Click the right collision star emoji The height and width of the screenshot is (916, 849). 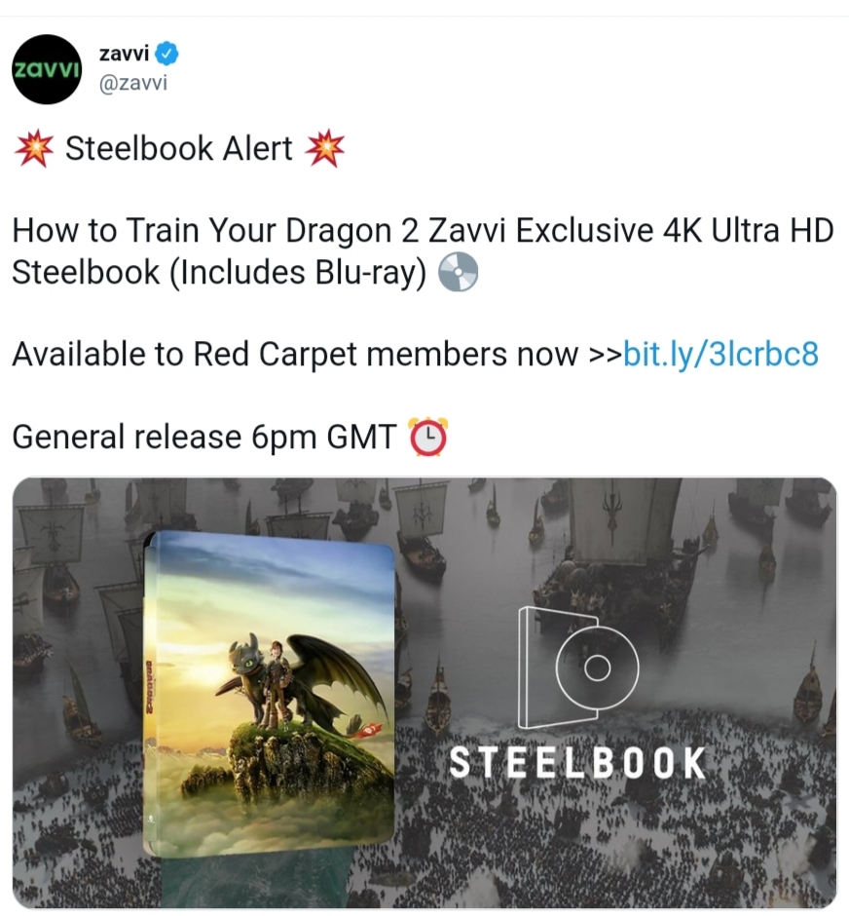[325, 148]
